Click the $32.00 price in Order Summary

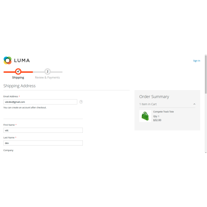[157, 120]
